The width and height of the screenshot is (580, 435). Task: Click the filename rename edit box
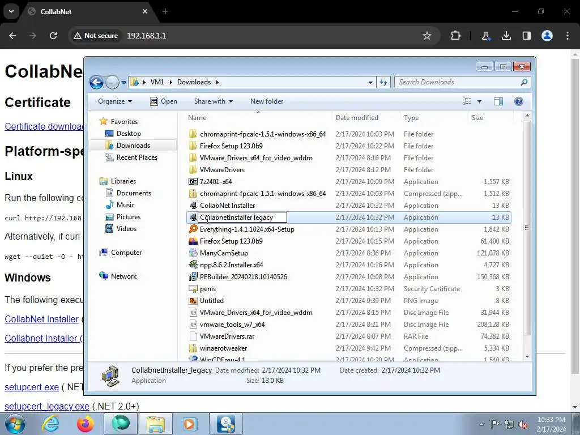tap(242, 217)
